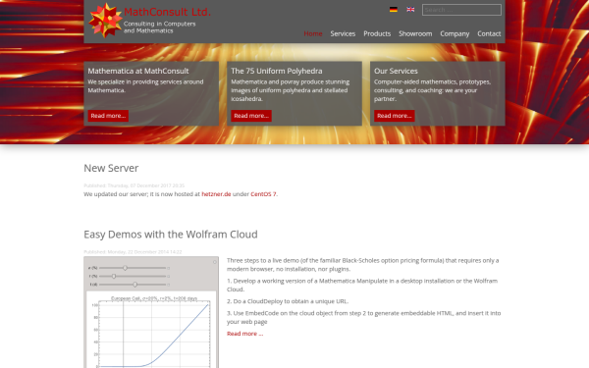Click the 'Mathematica at MathConsult' card title
This screenshot has height=368, width=589.
coord(138,71)
